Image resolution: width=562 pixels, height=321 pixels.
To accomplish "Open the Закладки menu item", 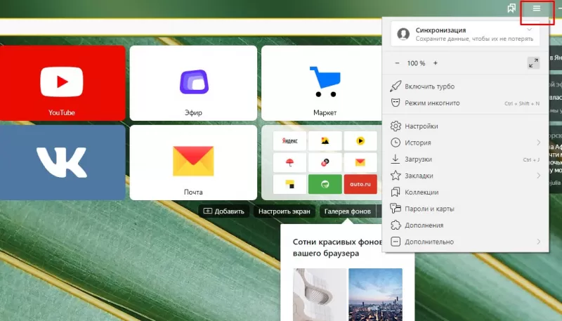I will coord(465,176).
